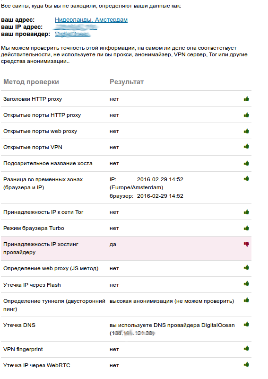268x379 pixels.
Task: Click thumbs-up icon for Открытые порты VPN
Action: pyautogui.click(x=246, y=146)
